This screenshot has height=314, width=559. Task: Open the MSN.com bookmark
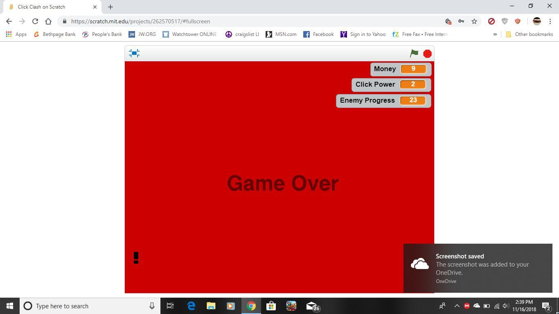pos(281,34)
